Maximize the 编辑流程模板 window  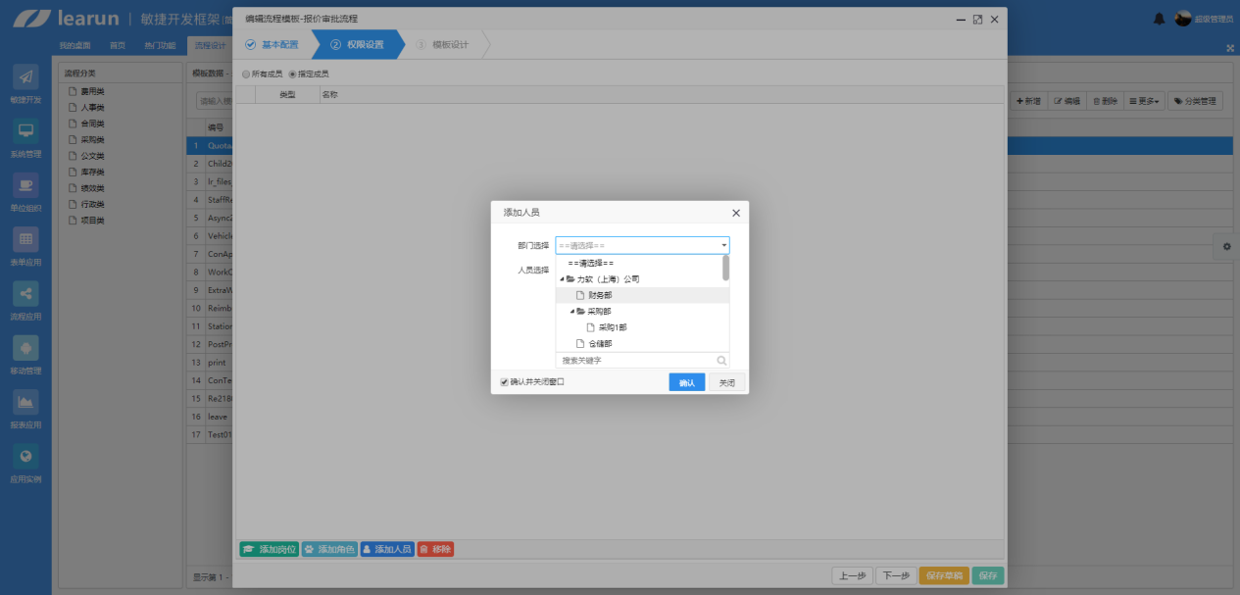(977, 20)
